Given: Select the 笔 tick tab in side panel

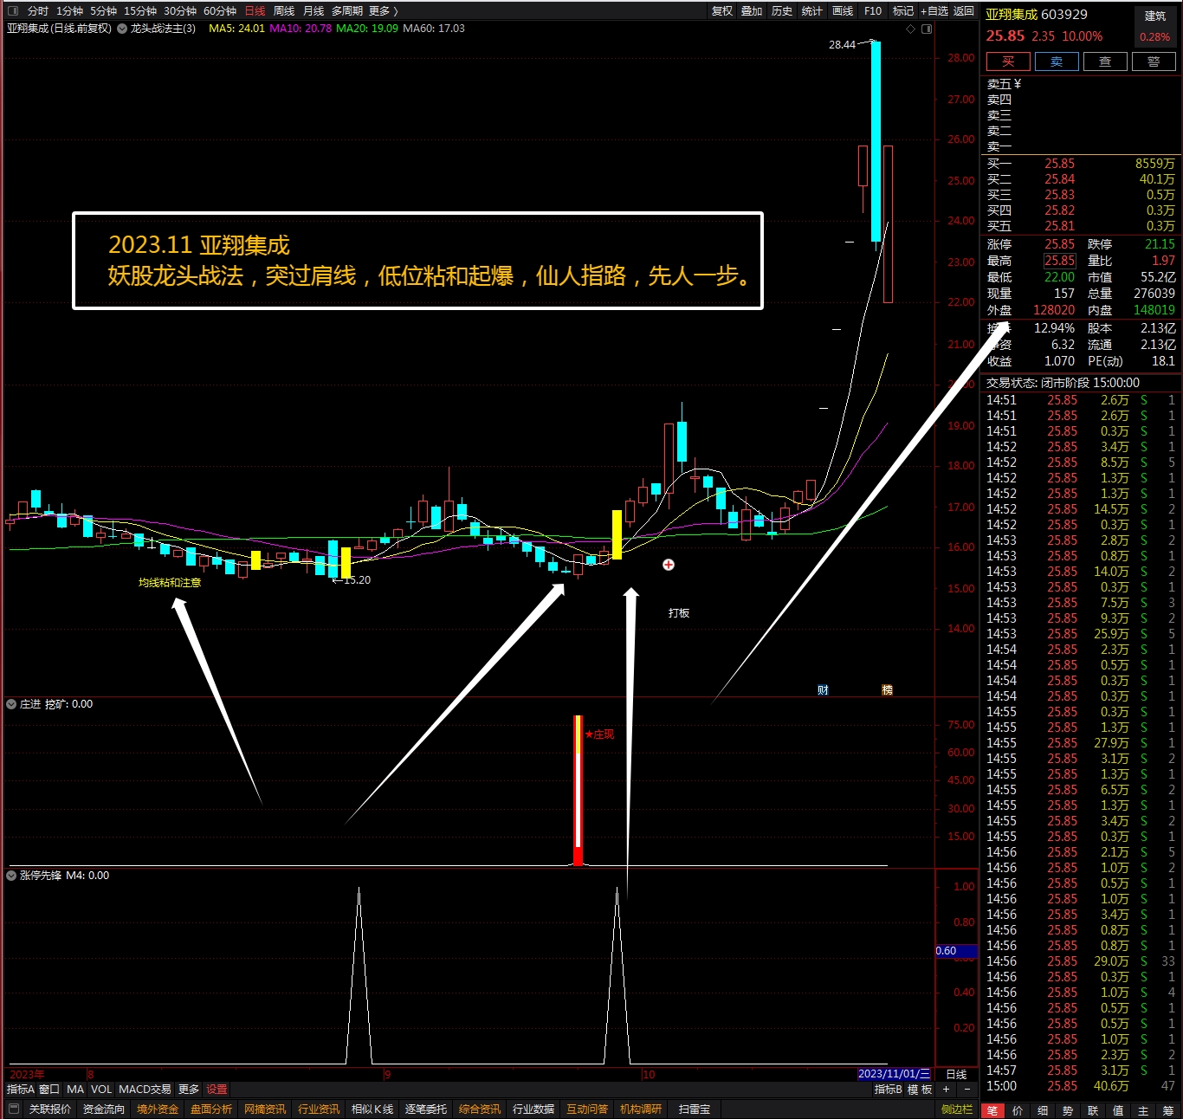Looking at the screenshot, I should [992, 1110].
